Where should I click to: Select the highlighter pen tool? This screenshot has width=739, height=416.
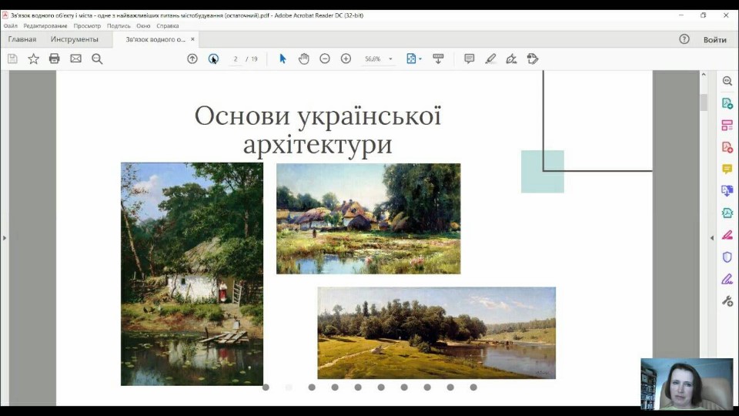point(490,59)
